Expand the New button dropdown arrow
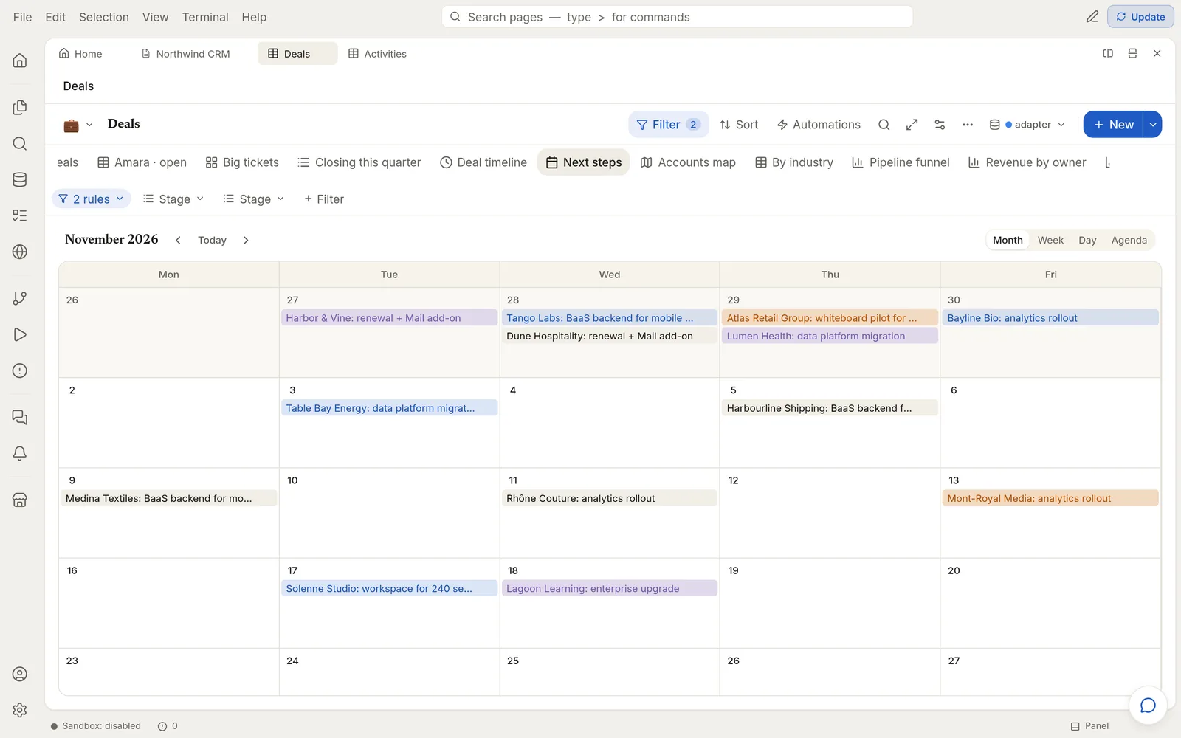Screen dimensions: 1181x738 tap(1152, 125)
